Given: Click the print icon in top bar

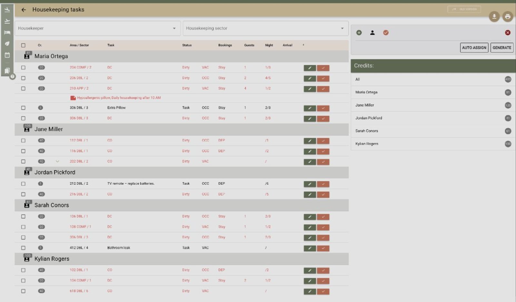Looking at the screenshot, I should coord(508,16).
